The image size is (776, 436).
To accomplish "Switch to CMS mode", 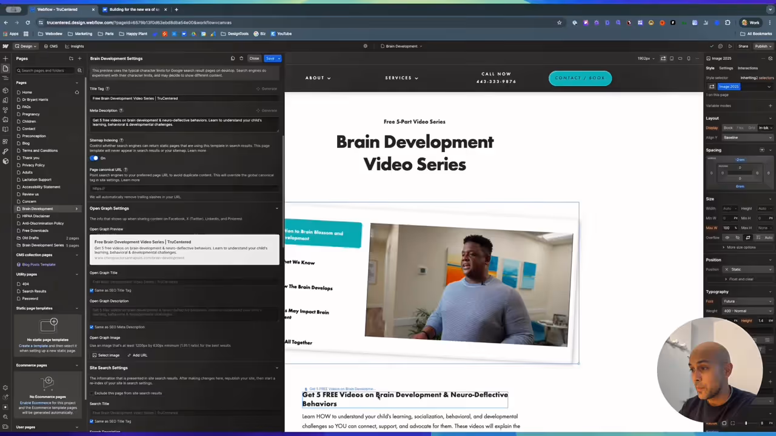I will coord(51,46).
